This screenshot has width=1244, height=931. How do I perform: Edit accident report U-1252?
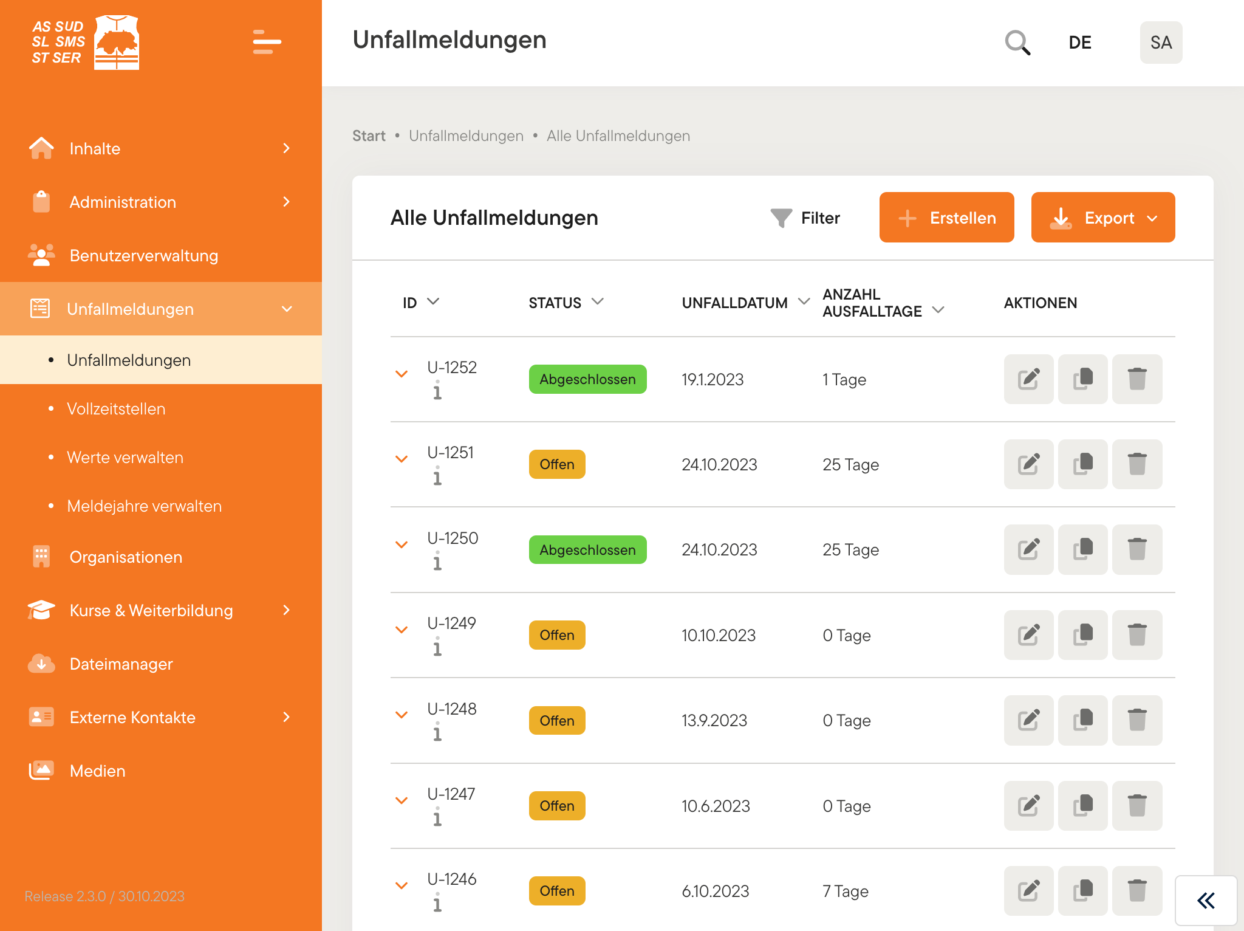1028,379
